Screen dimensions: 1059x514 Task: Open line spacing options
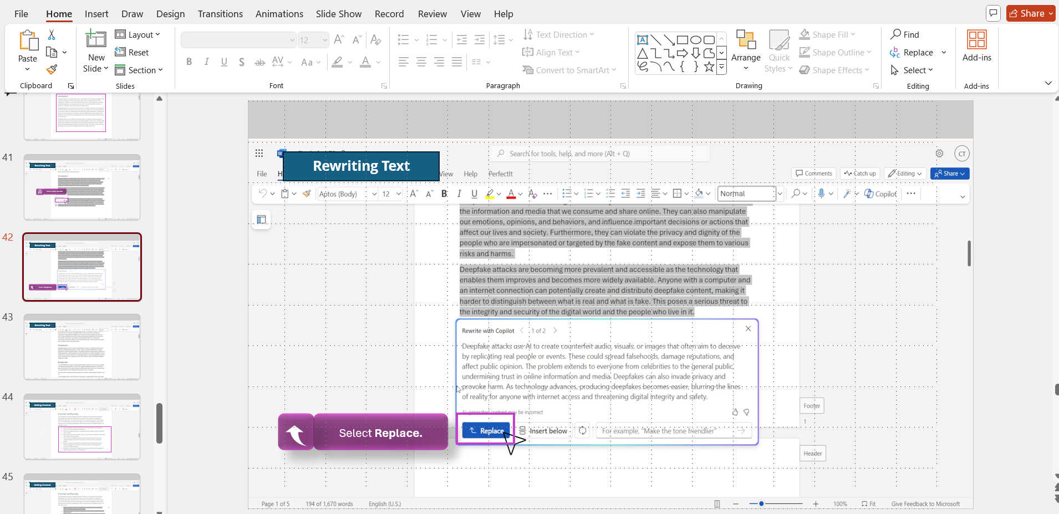point(500,40)
